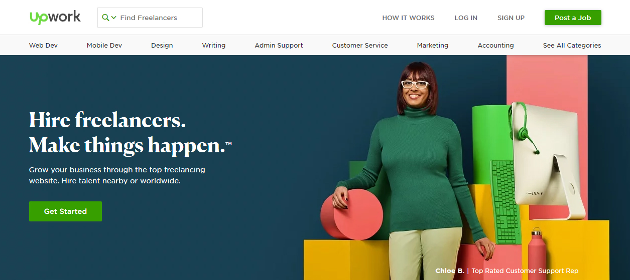The height and width of the screenshot is (280, 630).
Task: Click the Post a Job button
Action: [573, 18]
